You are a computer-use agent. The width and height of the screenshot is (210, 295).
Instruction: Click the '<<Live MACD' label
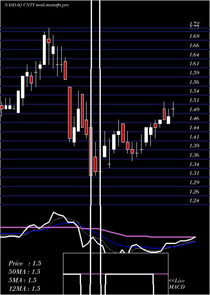tap(177, 284)
